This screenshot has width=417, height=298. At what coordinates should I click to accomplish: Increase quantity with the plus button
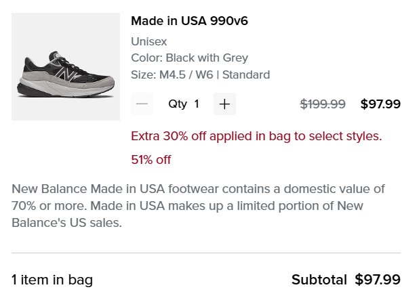pyautogui.click(x=224, y=104)
